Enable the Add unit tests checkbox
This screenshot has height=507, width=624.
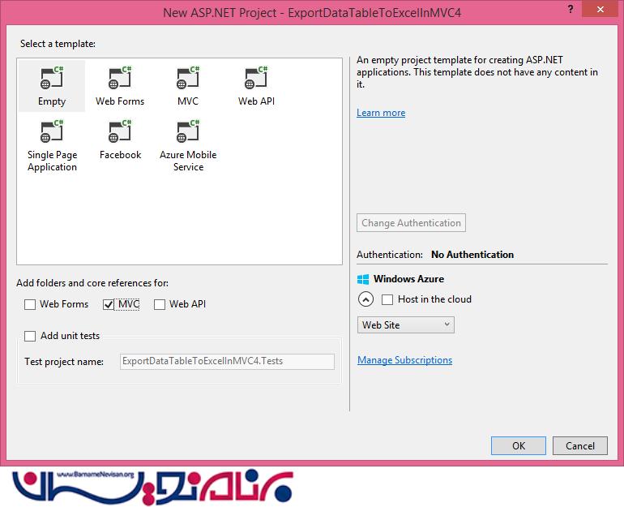(30, 336)
